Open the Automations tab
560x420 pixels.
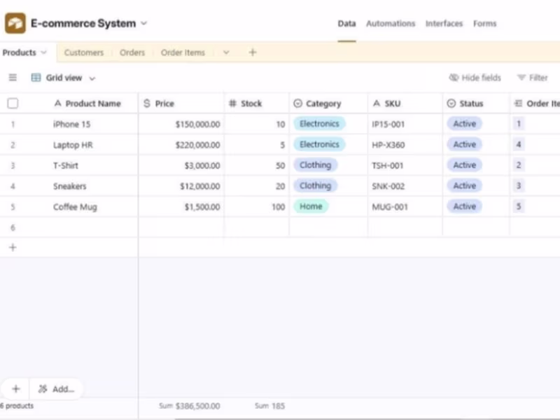pyautogui.click(x=391, y=24)
